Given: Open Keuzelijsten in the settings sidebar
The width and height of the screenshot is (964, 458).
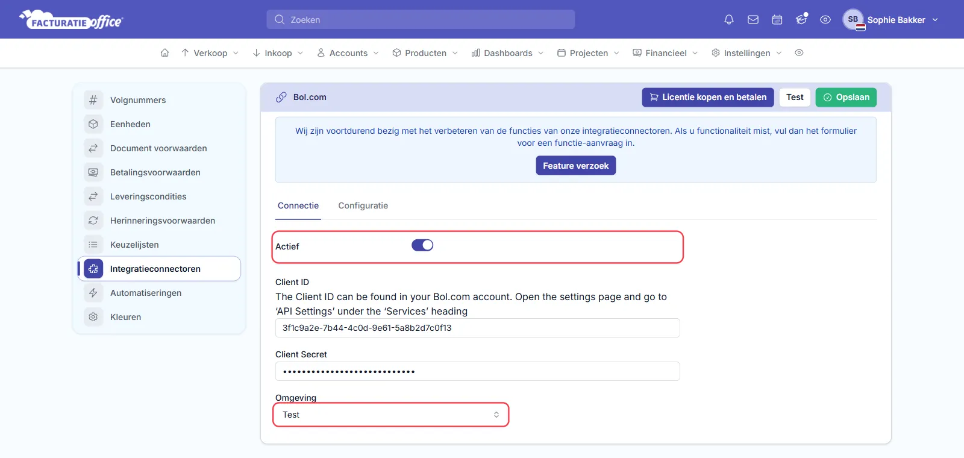Looking at the screenshot, I should coord(159,245).
